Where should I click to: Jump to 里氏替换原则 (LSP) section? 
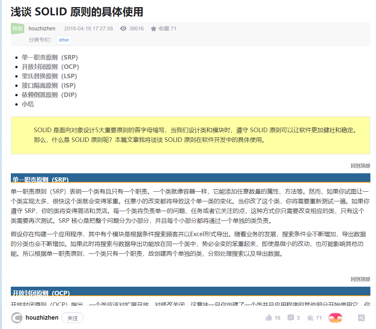point(49,76)
